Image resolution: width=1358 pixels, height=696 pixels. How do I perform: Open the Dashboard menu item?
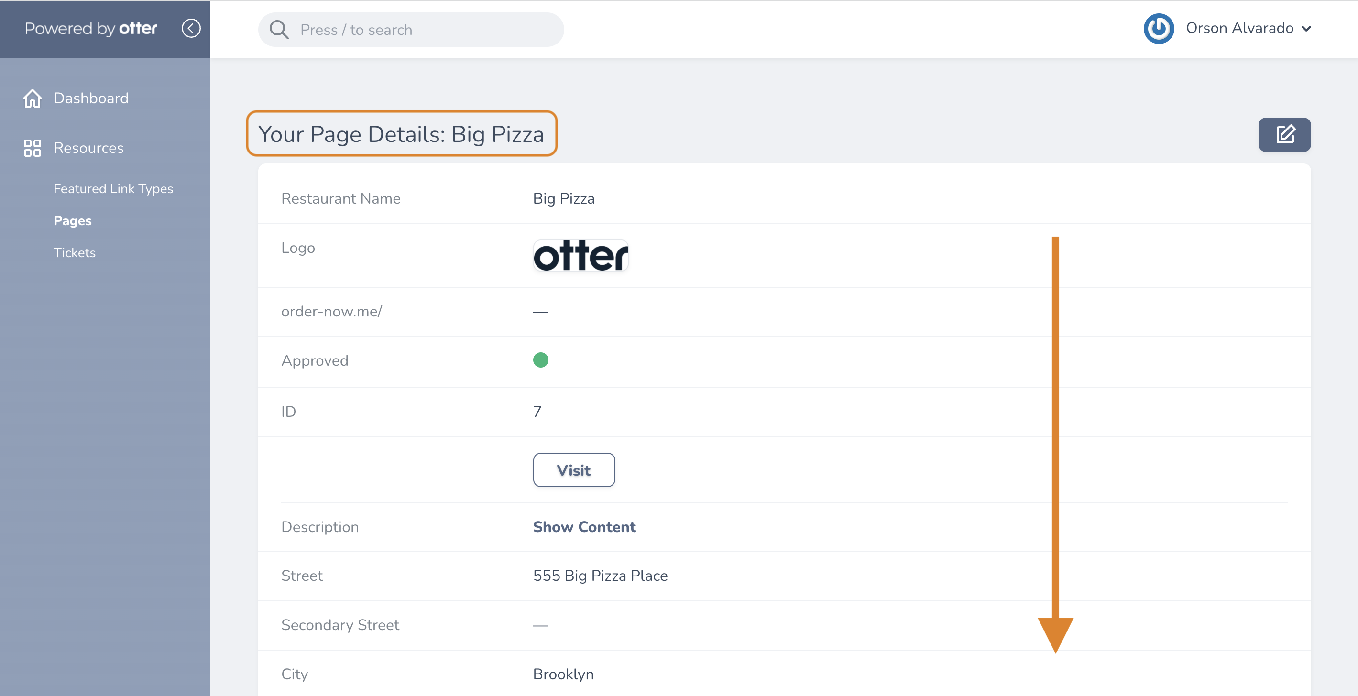[x=91, y=98]
